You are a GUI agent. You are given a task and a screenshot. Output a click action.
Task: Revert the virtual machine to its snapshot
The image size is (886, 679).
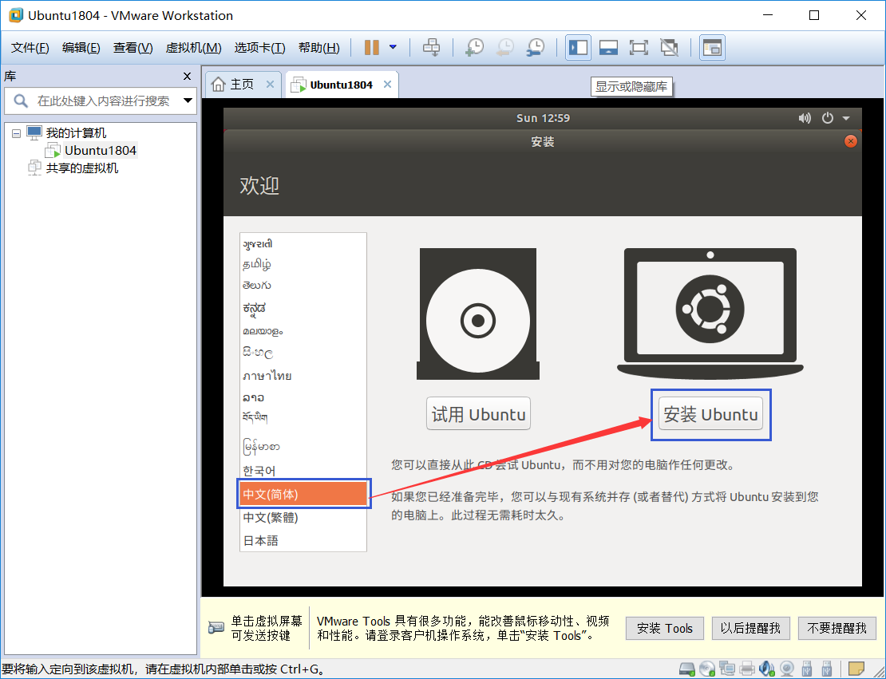coord(505,47)
